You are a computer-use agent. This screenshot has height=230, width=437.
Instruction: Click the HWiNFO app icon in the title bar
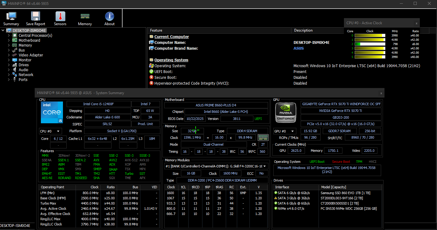(4, 3)
